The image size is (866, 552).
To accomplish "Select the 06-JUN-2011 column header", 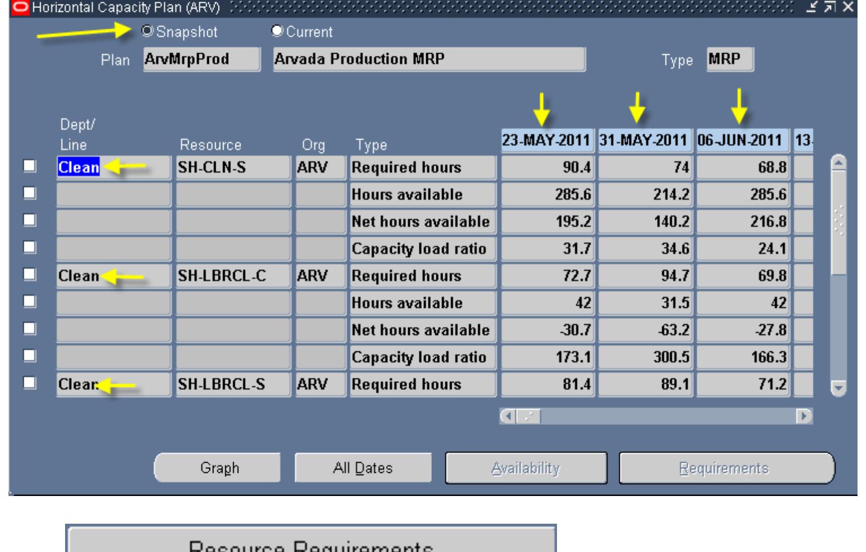I will [741, 140].
